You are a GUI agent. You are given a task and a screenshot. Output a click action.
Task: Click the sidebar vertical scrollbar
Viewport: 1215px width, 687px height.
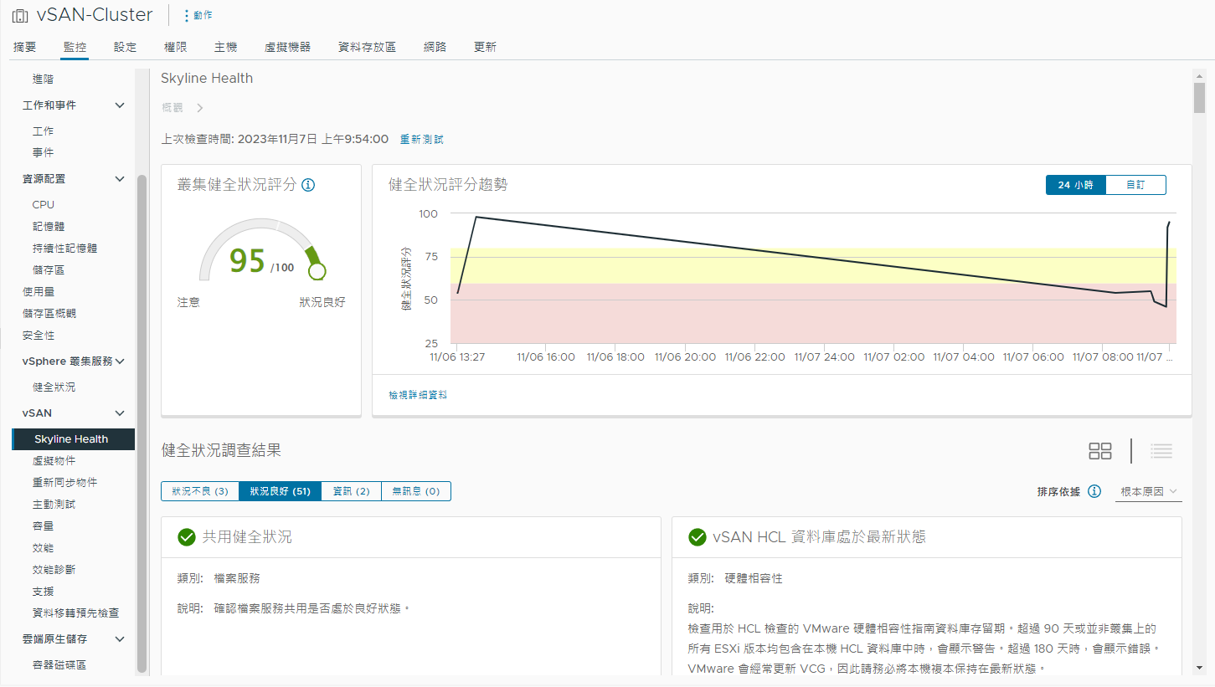coord(142,423)
